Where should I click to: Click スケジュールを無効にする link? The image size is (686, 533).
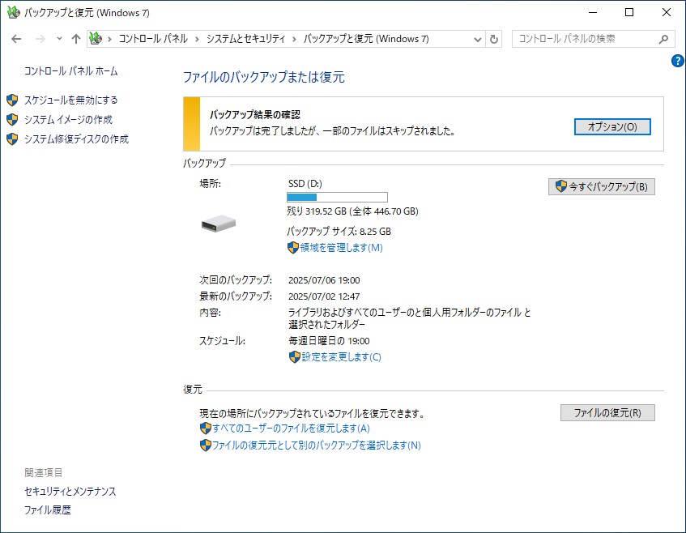point(71,100)
